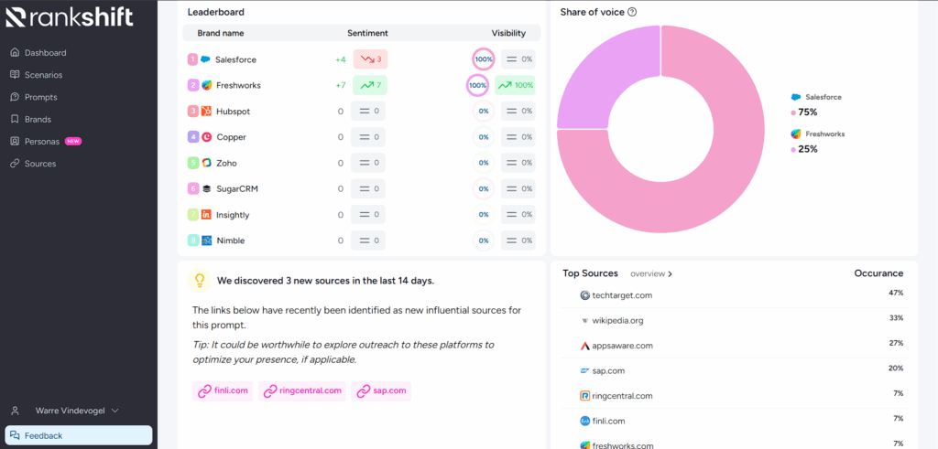Click the Freshworks 100% visibility ring
The image size is (938, 449).
click(477, 85)
